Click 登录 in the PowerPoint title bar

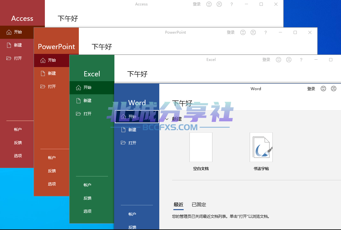(x=230, y=32)
